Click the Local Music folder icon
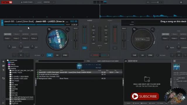 (8, 60)
